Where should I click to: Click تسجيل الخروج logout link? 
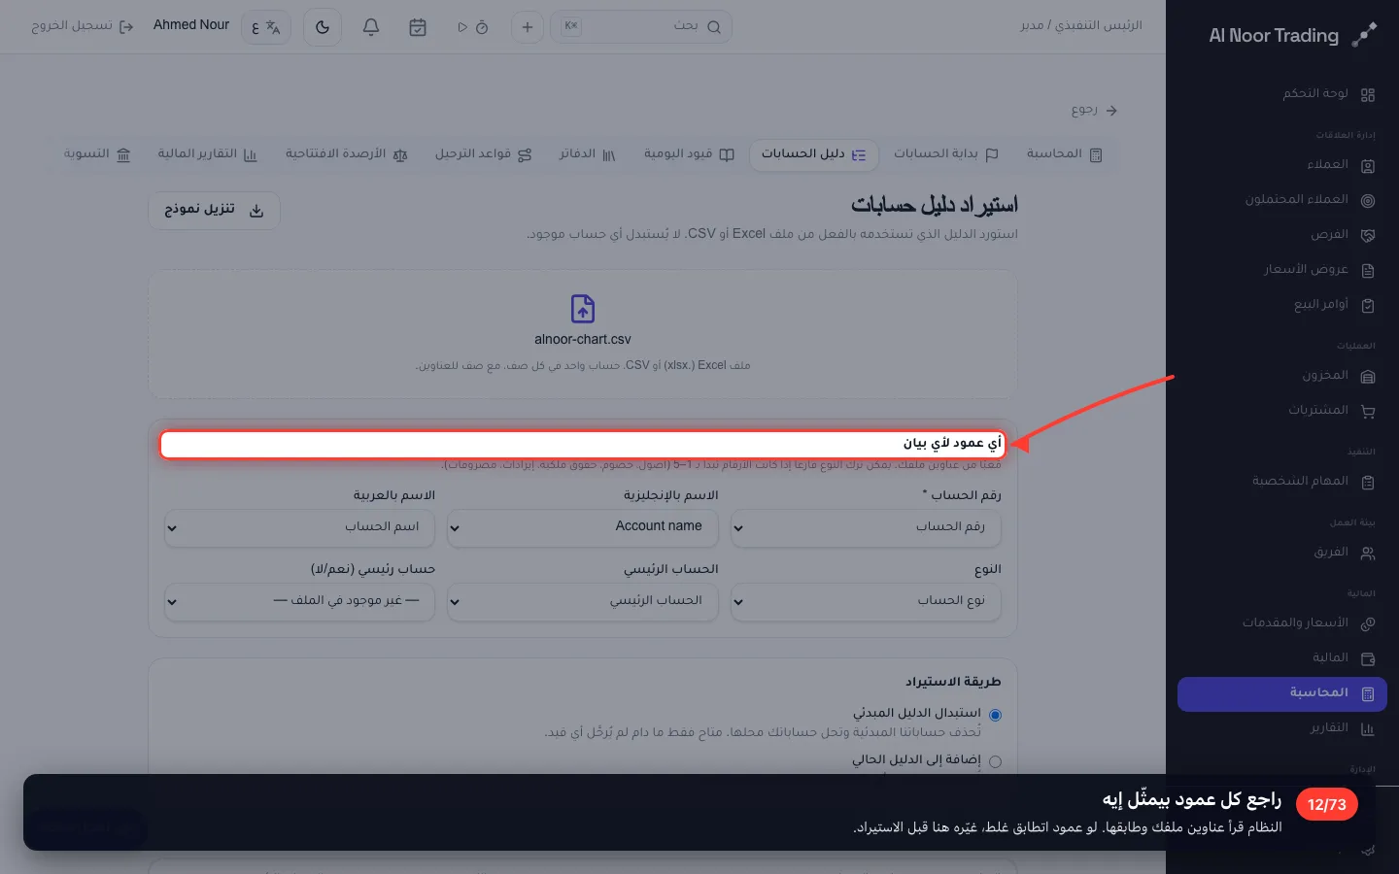(82, 26)
